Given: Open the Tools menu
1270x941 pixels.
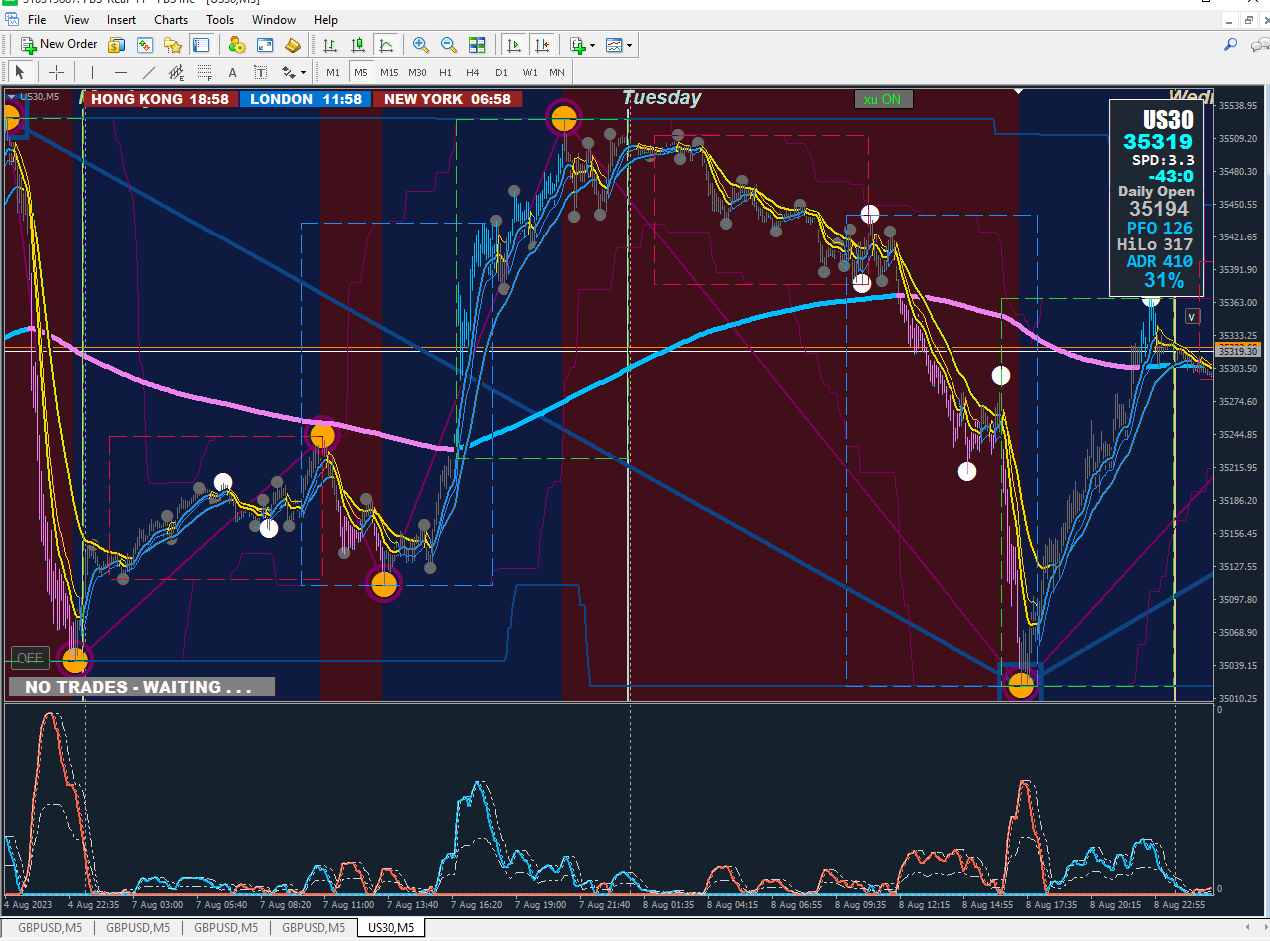Looking at the screenshot, I should click(x=220, y=19).
